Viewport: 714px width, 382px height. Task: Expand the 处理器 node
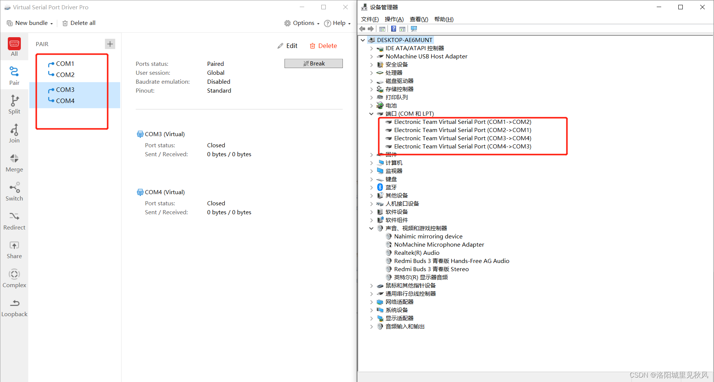click(x=371, y=73)
